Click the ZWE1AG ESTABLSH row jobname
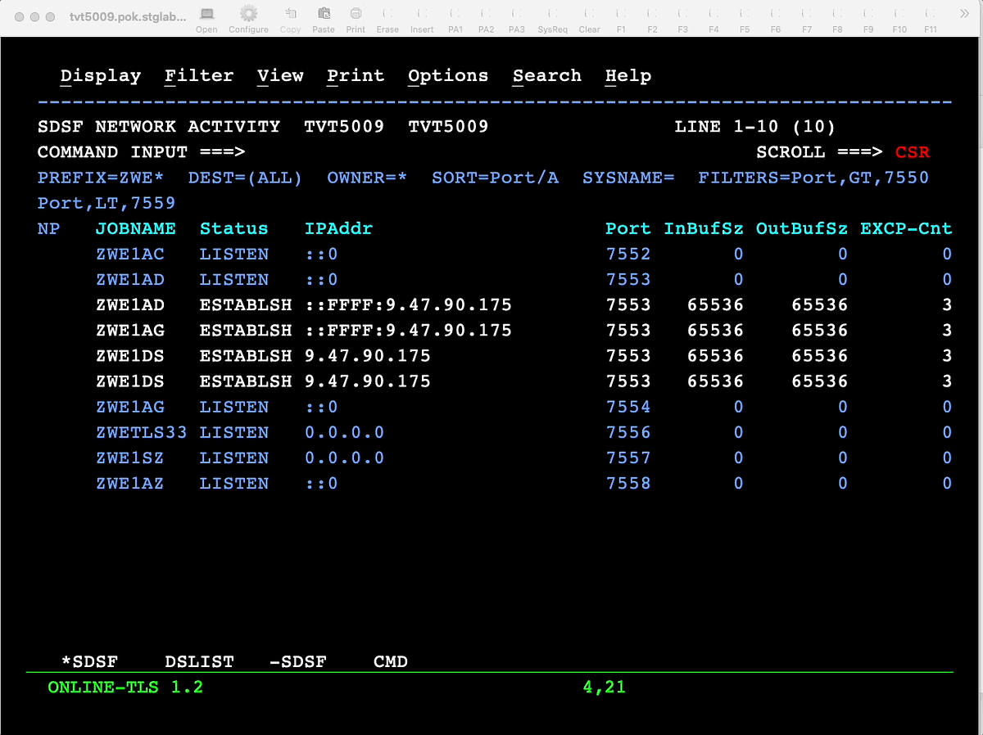 coord(129,331)
